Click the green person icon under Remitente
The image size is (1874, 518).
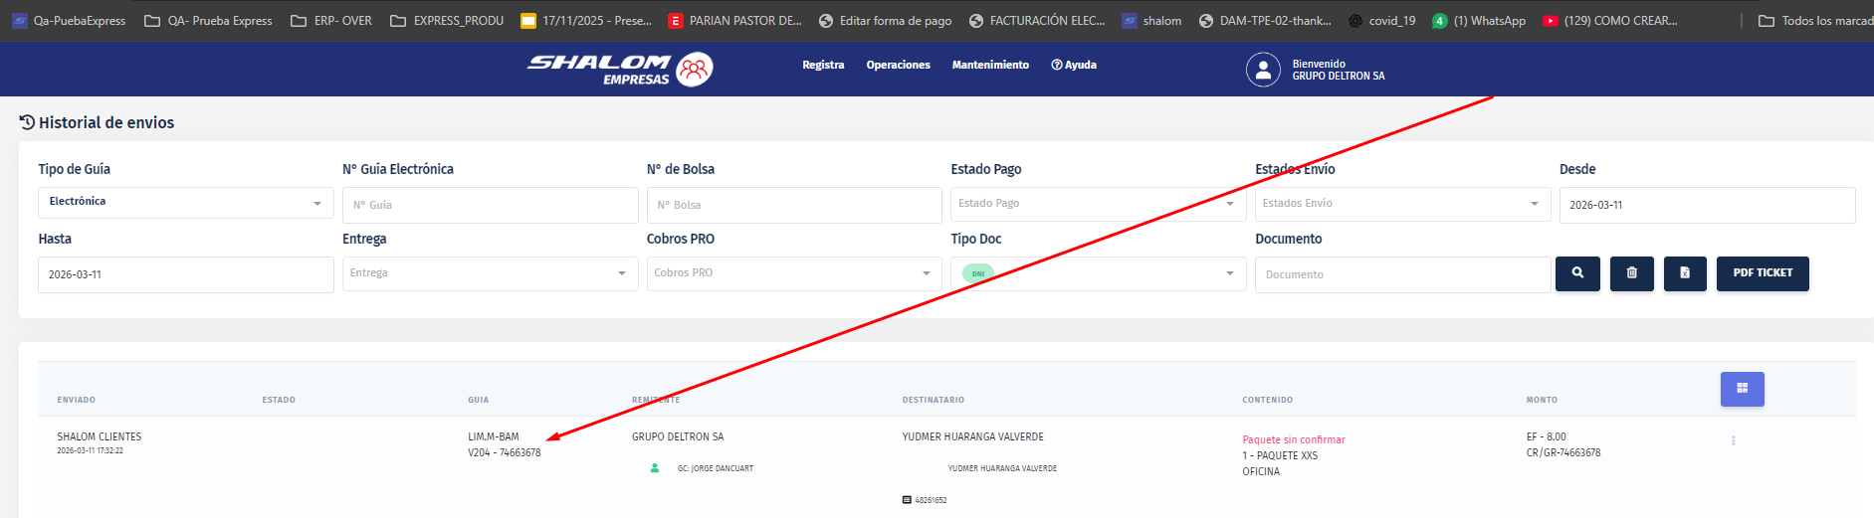point(655,468)
